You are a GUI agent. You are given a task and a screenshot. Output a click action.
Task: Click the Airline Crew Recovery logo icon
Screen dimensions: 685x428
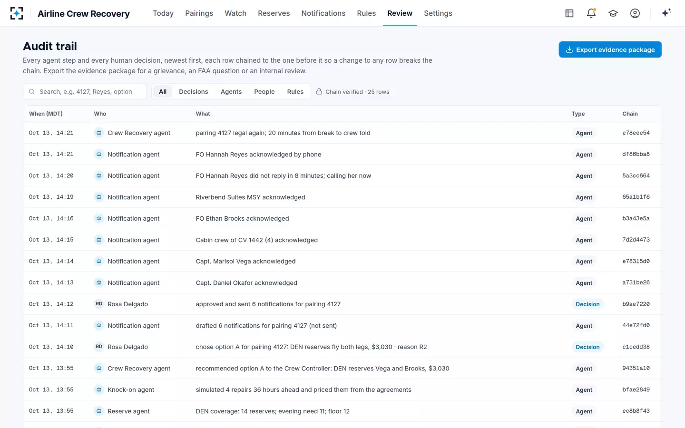click(x=17, y=13)
